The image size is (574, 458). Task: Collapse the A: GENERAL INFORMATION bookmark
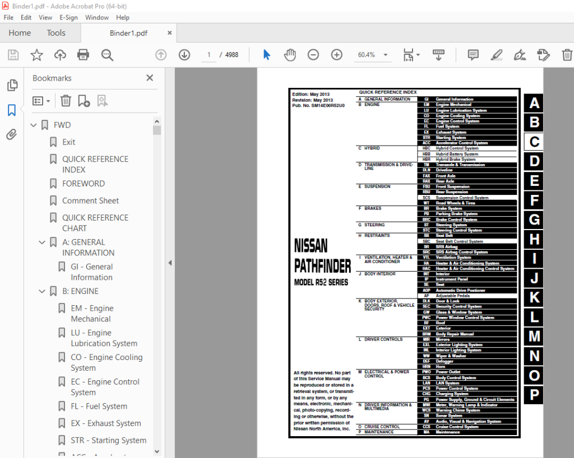pyautogui.click(x=42, y=242)
